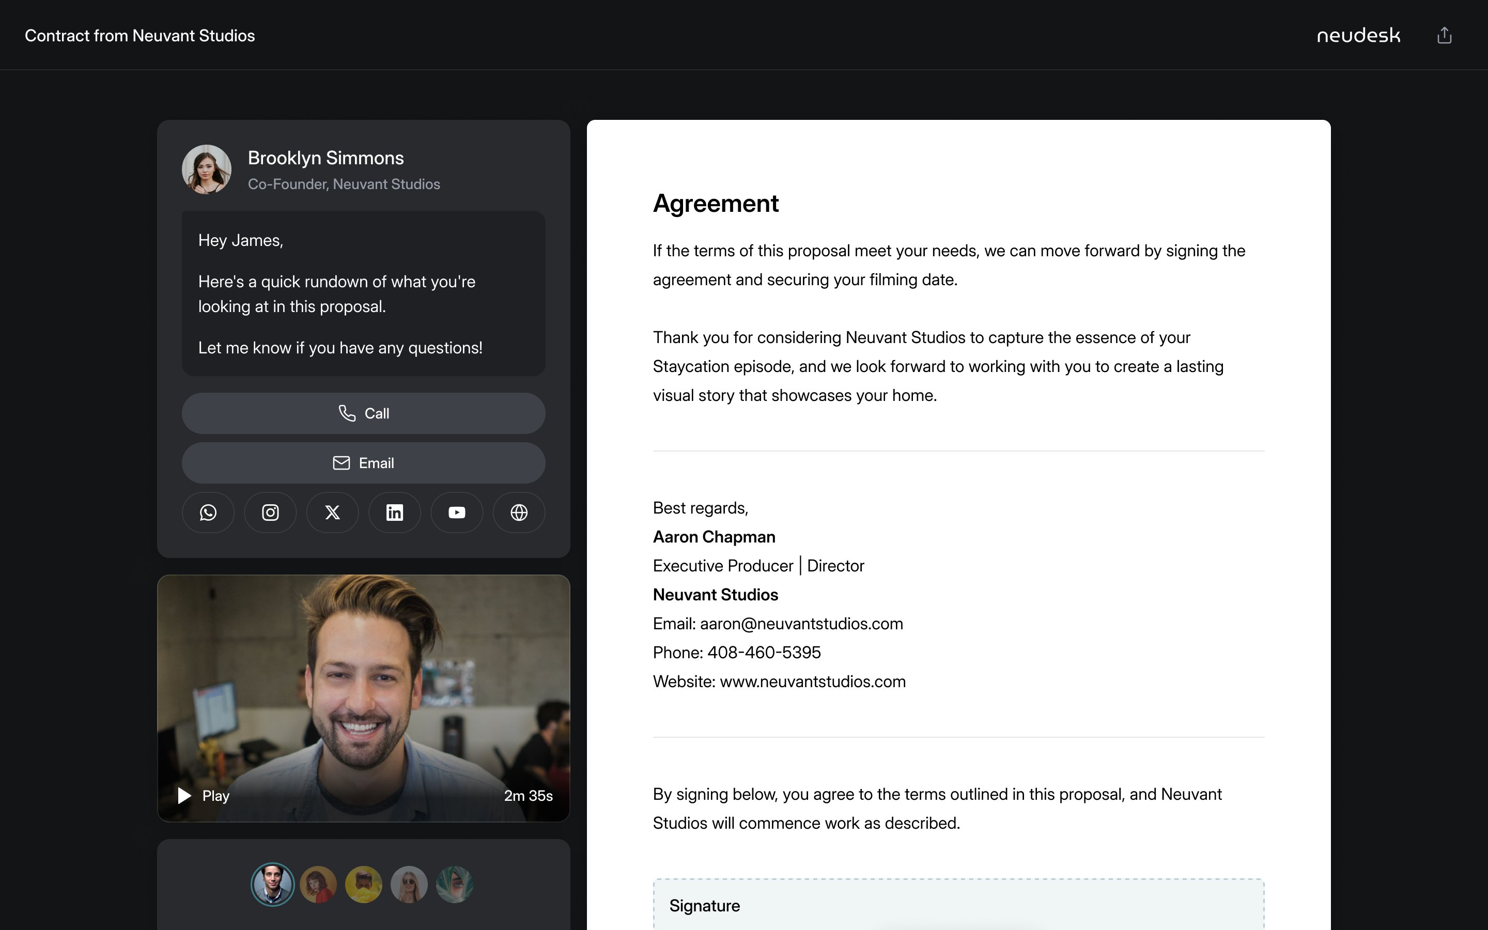Screen dimensions: 1488x930
Task: Open the Instagram profile icon
Action: pyautogui.click(x=271, y=513)
